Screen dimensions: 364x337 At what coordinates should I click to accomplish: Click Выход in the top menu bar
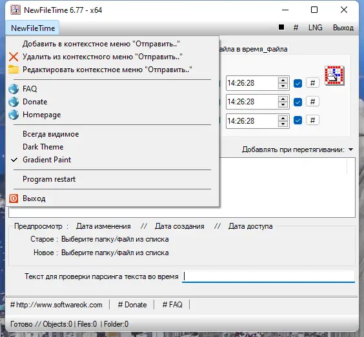coord(343,28)
